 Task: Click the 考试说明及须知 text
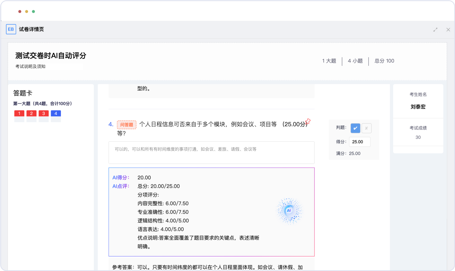click(30, 67)
